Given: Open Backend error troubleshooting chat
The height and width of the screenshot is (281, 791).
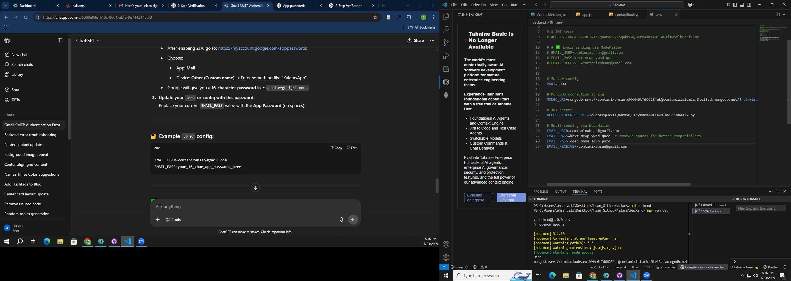Looking at the screenshot, I should click(x=30, y=135).
